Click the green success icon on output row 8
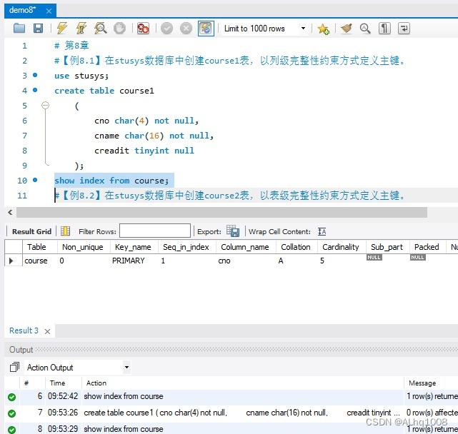This screenshot has width=458, height=434. click(11, 430)
